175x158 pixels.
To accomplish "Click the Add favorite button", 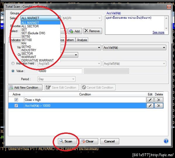I will click(x=75, y=31).
